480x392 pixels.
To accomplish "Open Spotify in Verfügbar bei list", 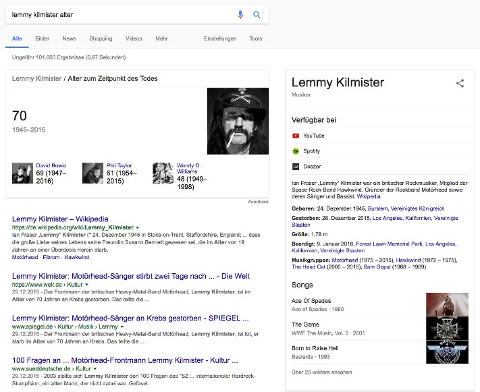I will 380,151.
